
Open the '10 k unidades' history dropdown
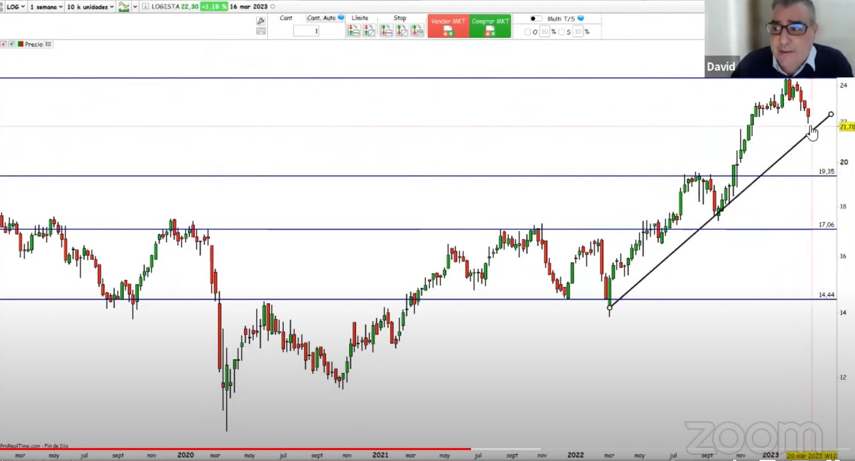point(90,6)
